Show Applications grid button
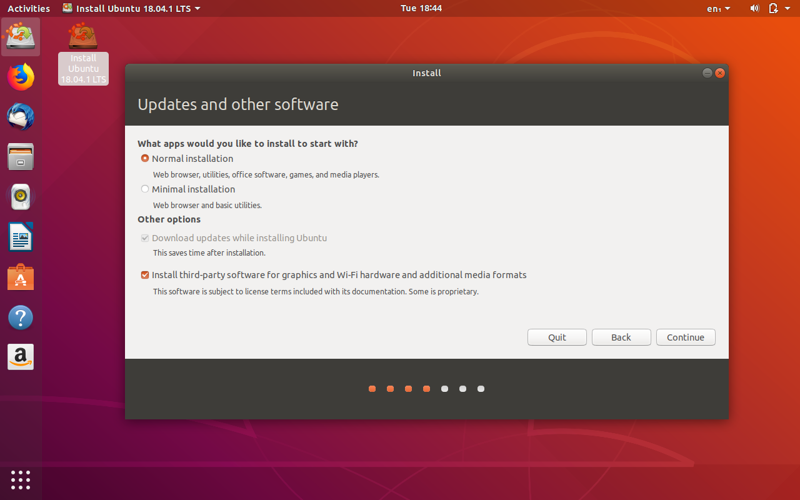 point(21,479)
